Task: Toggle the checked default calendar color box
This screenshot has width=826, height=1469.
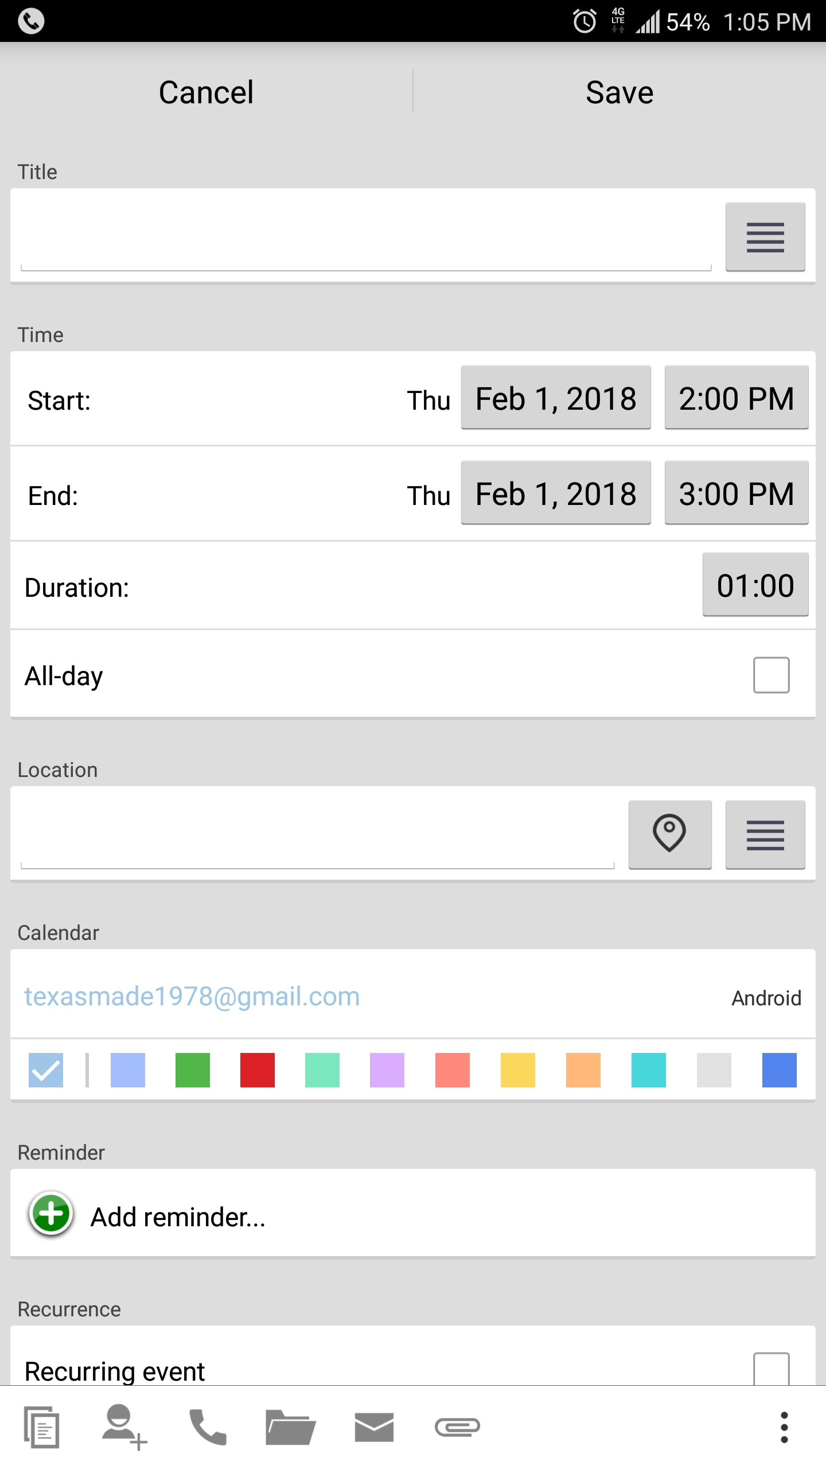Action: tap(46, 1070)
